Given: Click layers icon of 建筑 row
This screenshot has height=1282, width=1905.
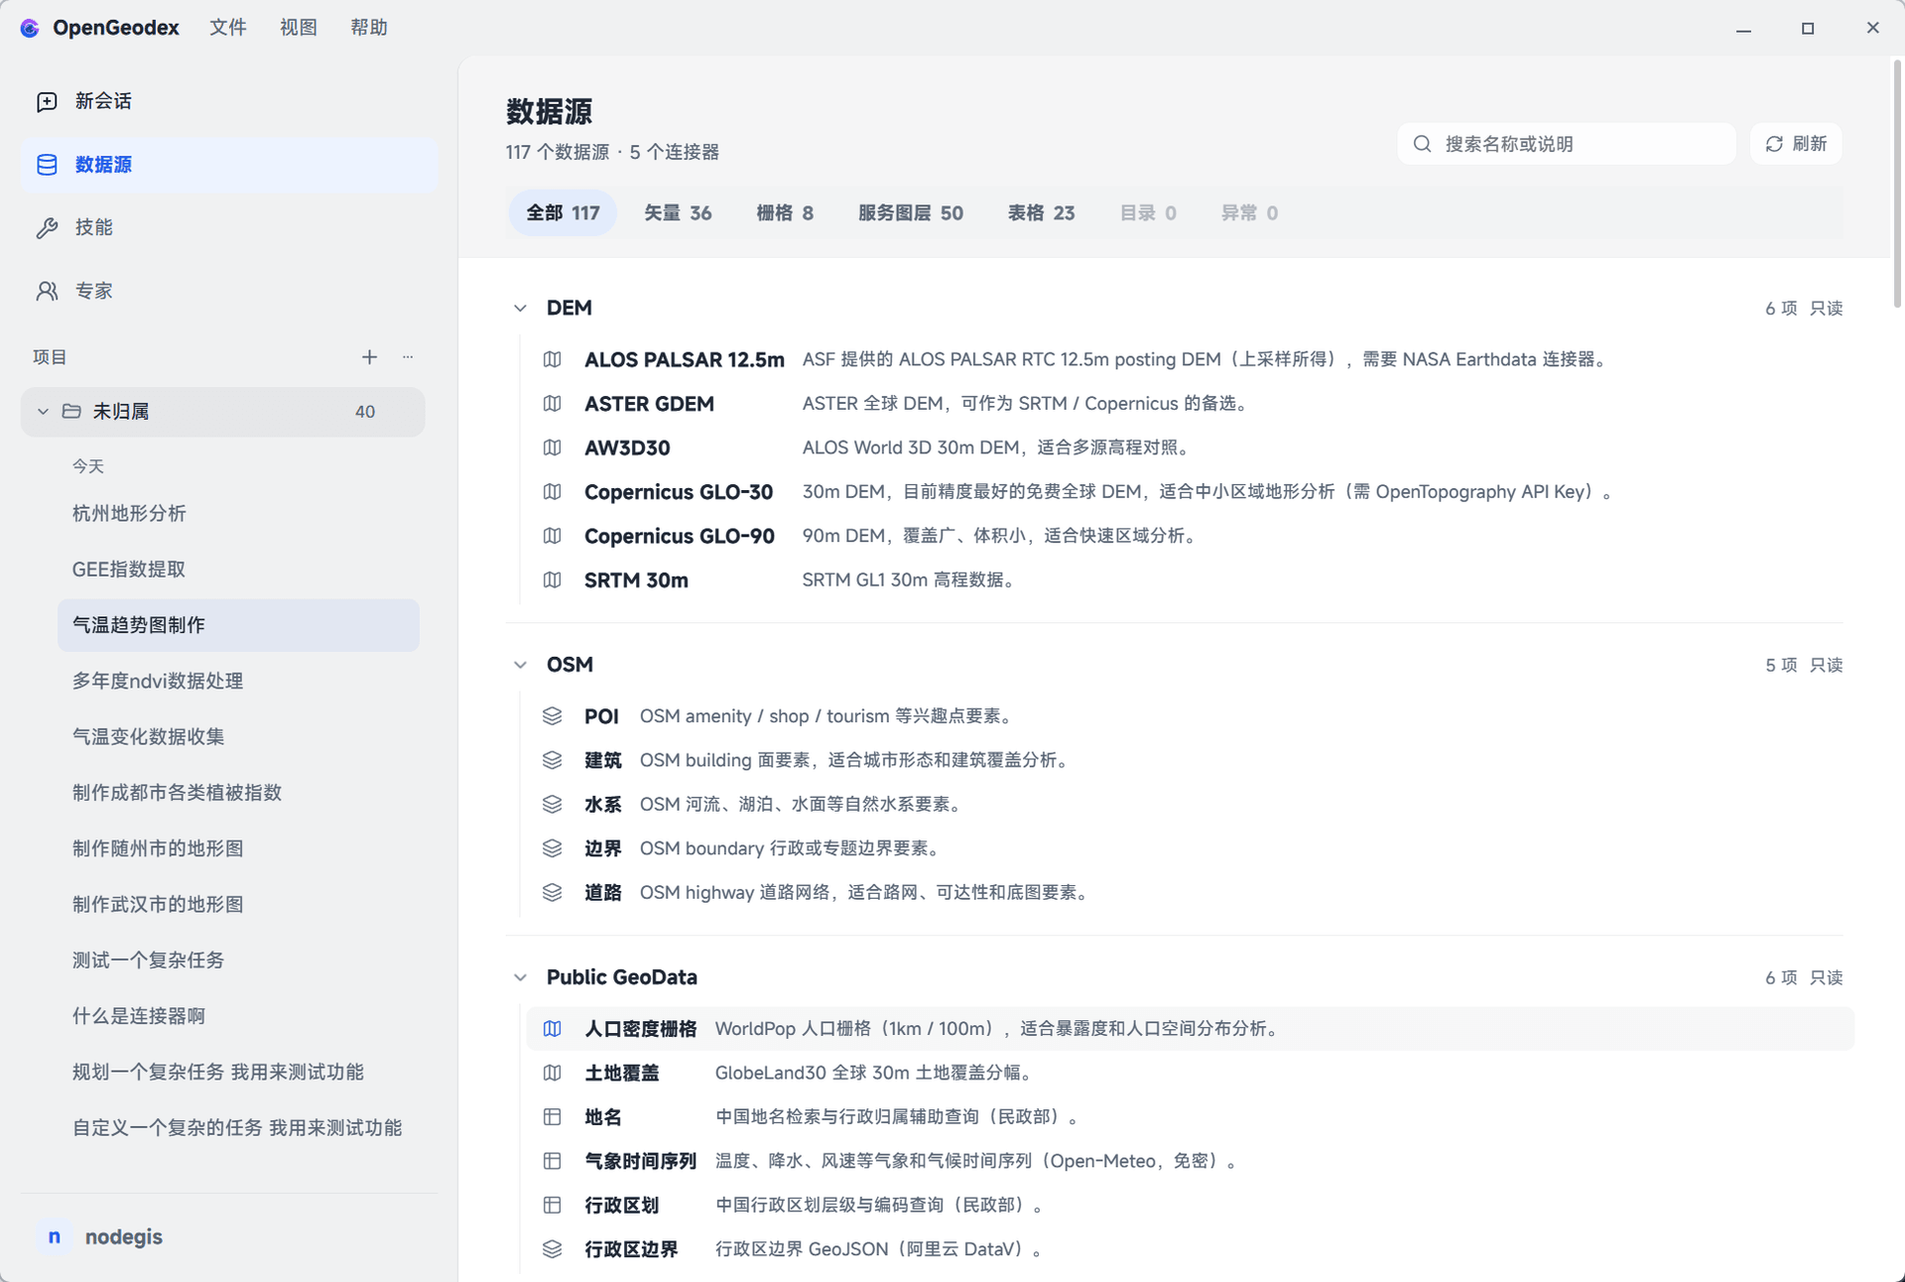Looking at the screenshot, I should 553,760.
